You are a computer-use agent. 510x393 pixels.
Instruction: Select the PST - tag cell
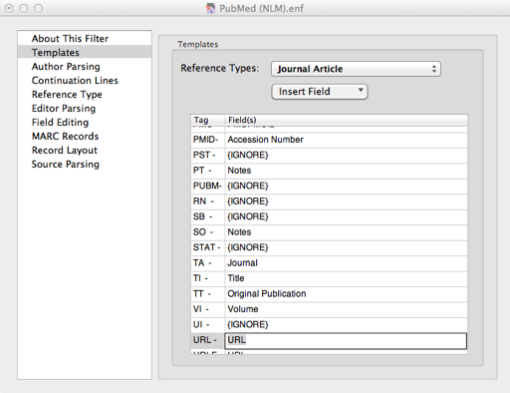208,155
